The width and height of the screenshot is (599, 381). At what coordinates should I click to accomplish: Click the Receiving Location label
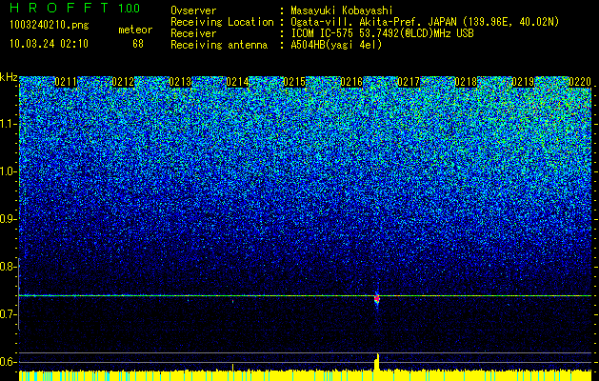coord(222,22)
